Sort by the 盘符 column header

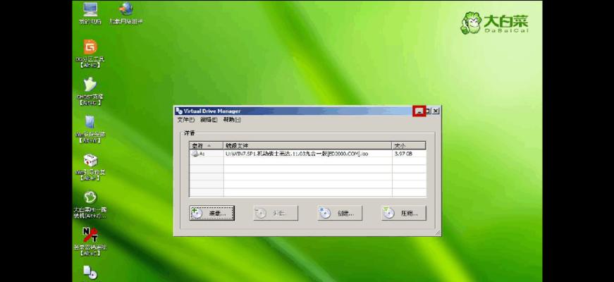(x=207, y=145)
